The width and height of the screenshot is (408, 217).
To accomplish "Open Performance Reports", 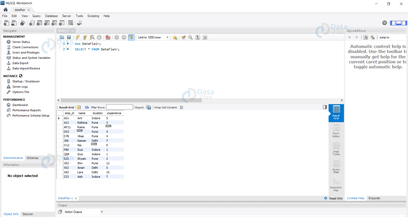I will [x=27, y=110].
